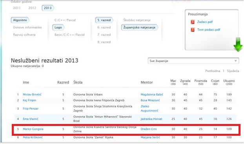Viewport: 244px width, 144px height.
Task: Pick 6. razred grade filter
Action: pos(104,27)
